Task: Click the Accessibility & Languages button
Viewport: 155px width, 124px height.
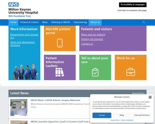Action: click(133, 5)
